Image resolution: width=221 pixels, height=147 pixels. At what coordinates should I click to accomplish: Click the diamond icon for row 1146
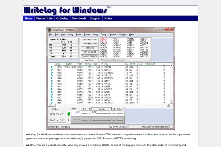coord(52,94)
